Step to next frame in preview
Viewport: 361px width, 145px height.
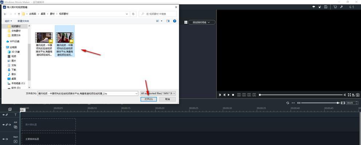pos(224,95)
